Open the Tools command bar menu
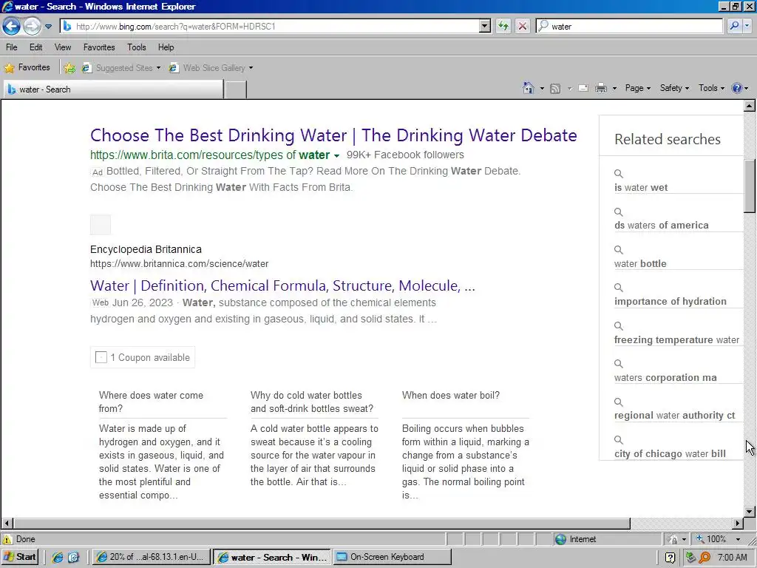The width and height of the screenshot is (757, 568). tap(712, 88)
